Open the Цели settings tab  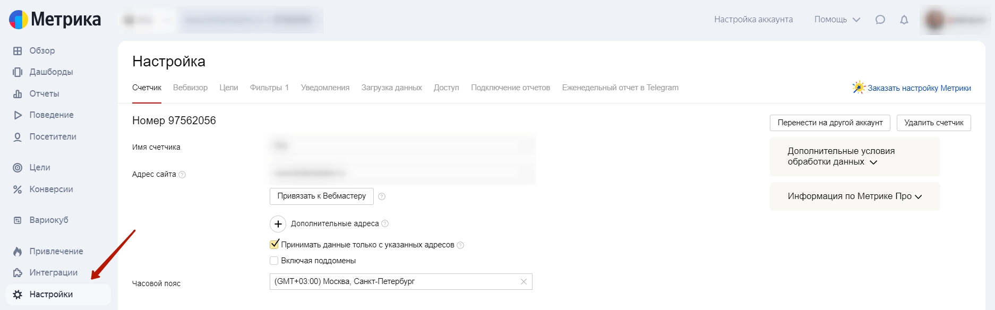pyautogui.click(x=229, y=88)
